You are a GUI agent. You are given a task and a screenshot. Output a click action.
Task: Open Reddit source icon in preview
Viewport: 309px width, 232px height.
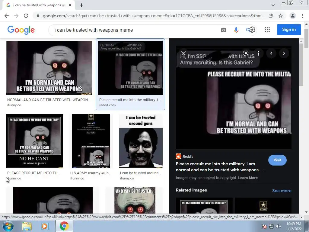click(179, 156)
